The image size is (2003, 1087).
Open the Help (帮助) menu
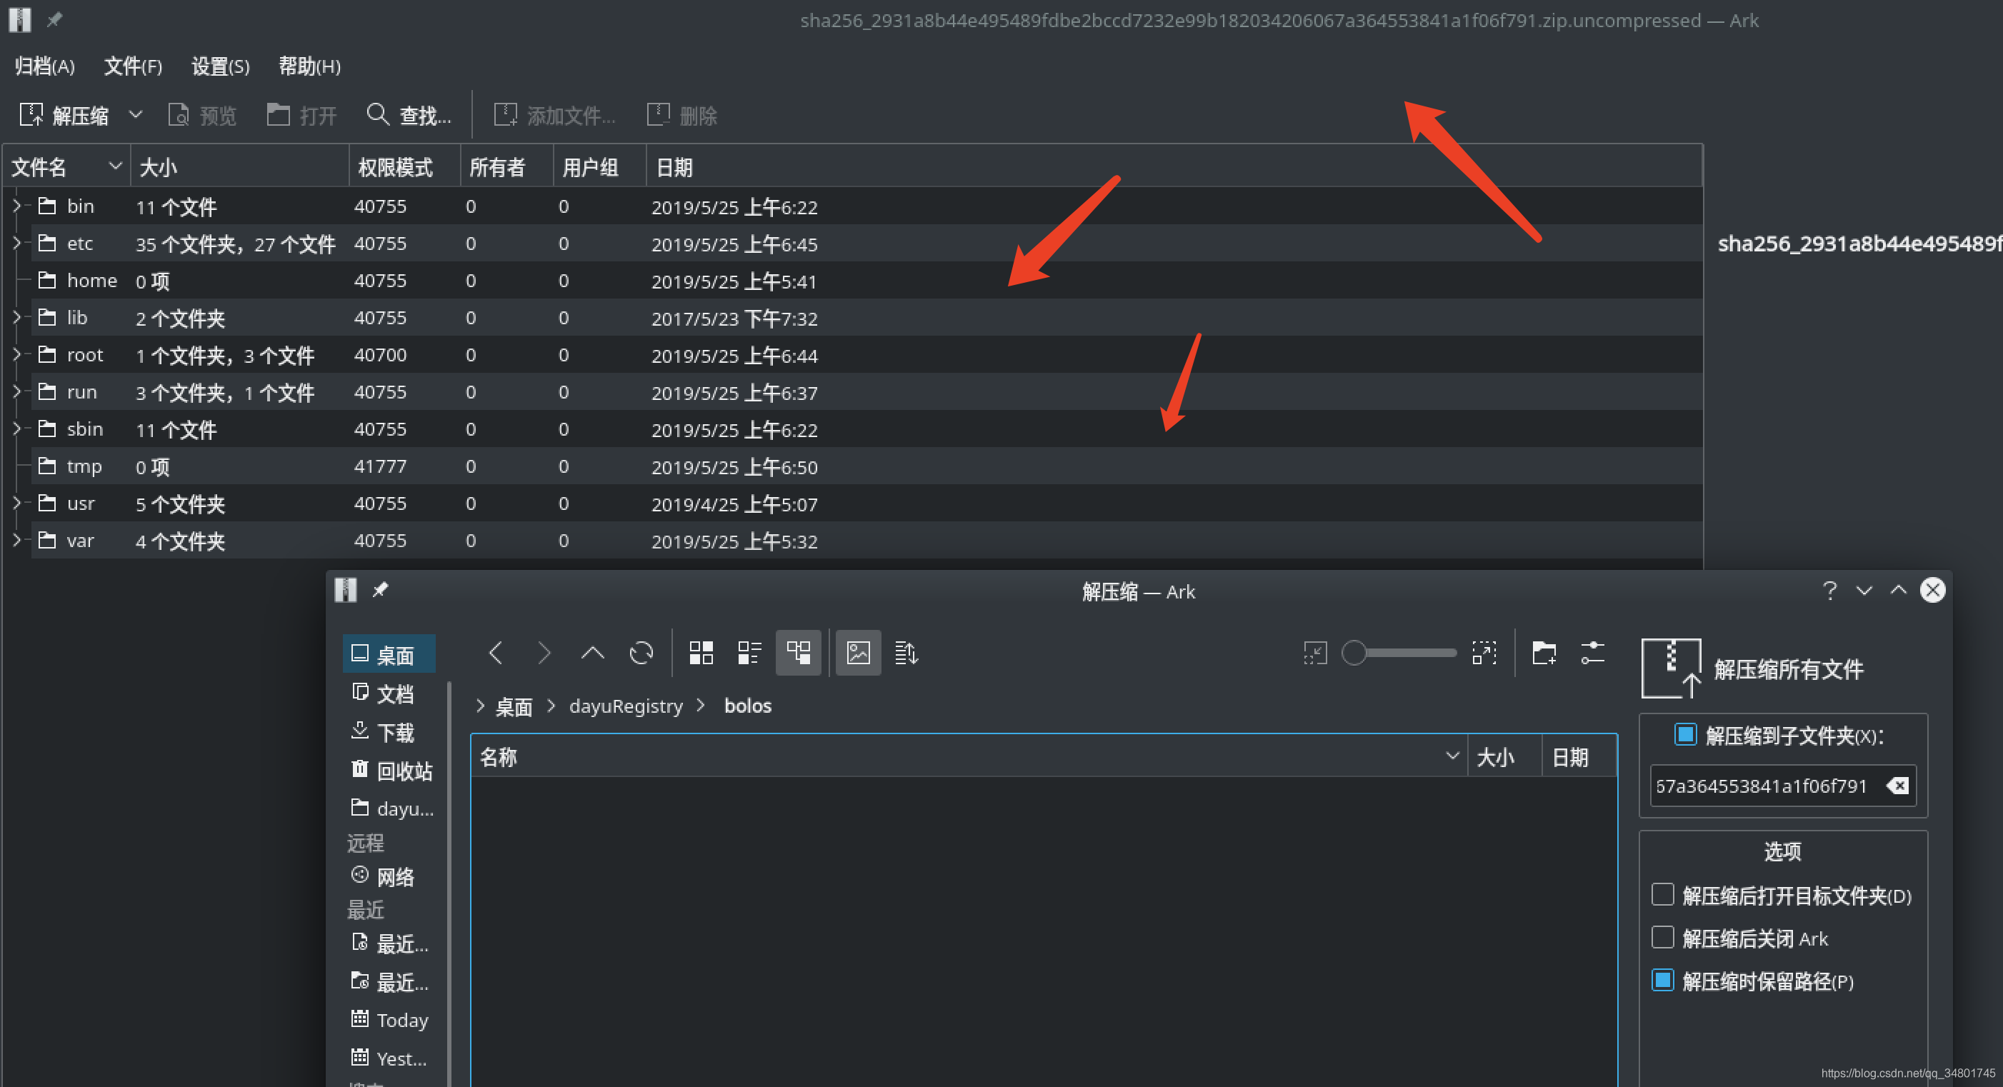point(309,66)
